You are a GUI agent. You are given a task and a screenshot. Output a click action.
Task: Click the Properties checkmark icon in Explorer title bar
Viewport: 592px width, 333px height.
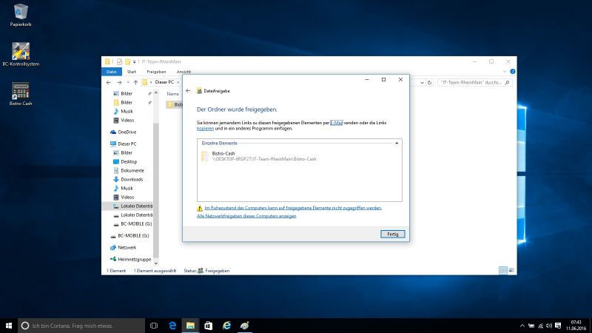[119, 61]
